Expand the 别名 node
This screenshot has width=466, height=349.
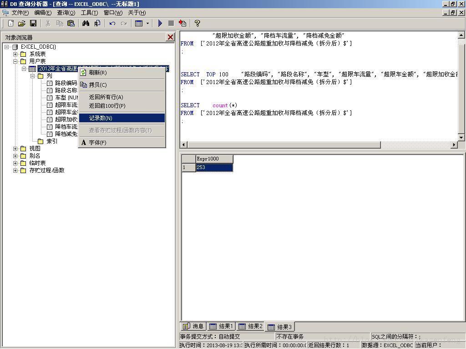tap(15, 156)
